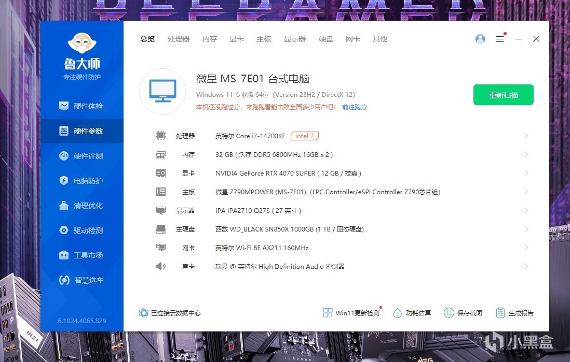Viewport: 570px width, 362px height.
Task: Click the 主板 motherboard icon
Action: [x=161, y=192]
